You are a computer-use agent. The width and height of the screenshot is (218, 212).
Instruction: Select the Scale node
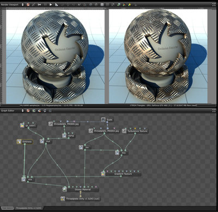[107, 120]
